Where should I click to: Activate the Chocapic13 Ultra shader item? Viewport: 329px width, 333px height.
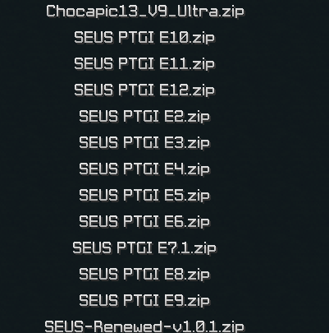point(145,12)
